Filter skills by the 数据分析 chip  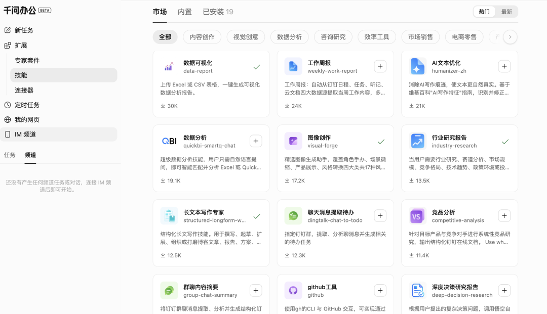tap(289, 37)
